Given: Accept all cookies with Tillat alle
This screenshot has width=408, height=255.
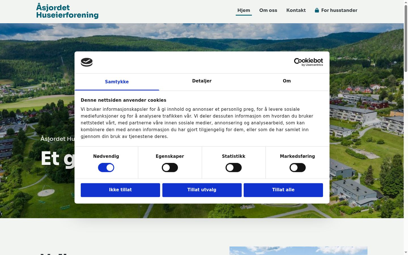Looking at the screenshot, I should tap(283, 190).
